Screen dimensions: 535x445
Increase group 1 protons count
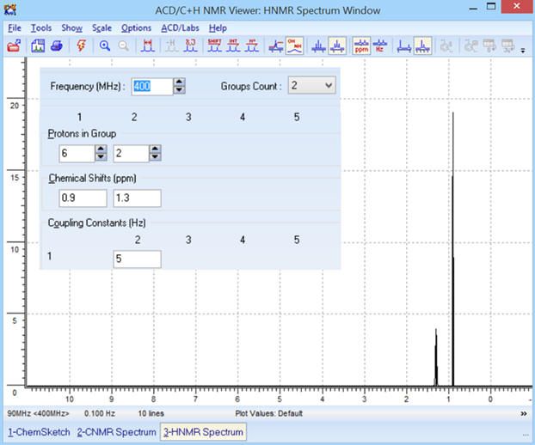pos(101,149)
